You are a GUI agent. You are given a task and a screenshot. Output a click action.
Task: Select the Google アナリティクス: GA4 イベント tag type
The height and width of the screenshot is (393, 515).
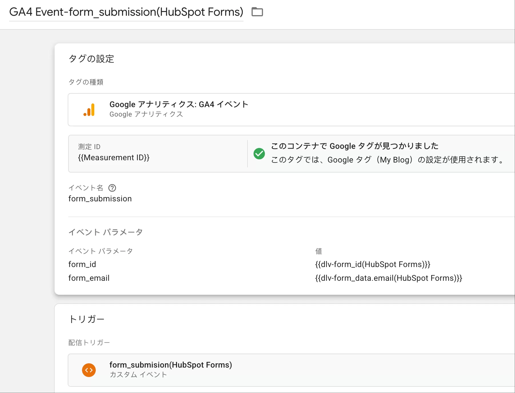(291, 110)
